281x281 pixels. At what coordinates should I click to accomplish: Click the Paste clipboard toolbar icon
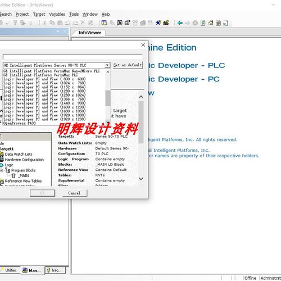click(60, 23)
